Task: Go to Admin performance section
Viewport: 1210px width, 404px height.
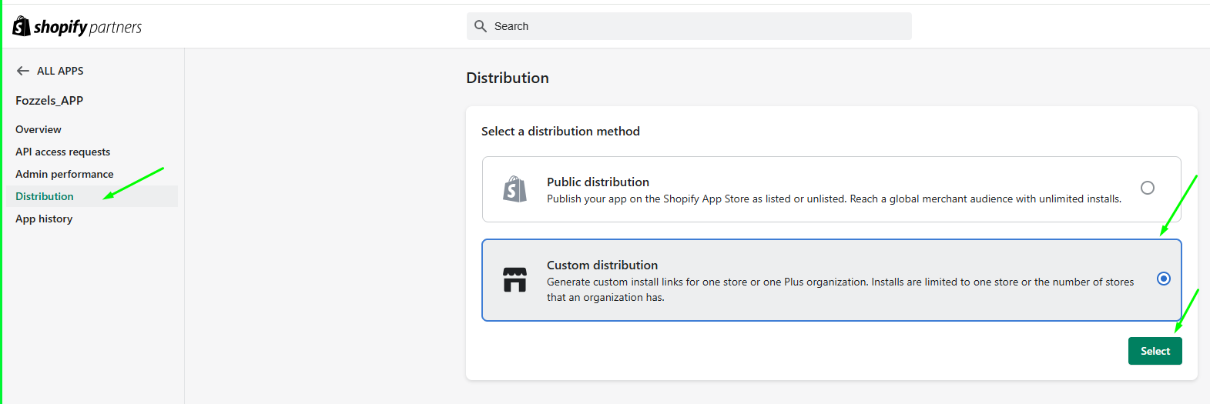Action: point(64,174)
